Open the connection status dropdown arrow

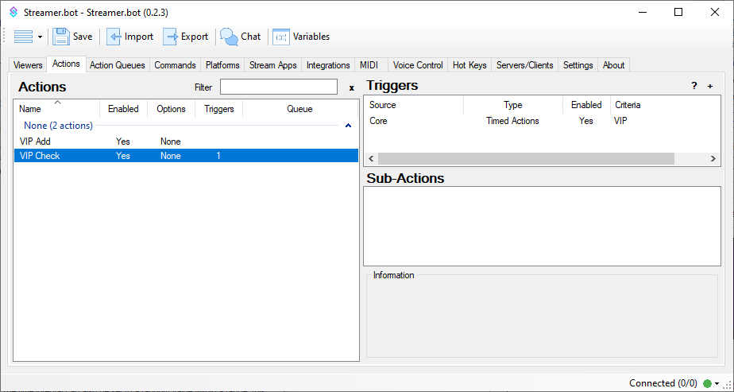pyautogui.click(x=717, y=384)
